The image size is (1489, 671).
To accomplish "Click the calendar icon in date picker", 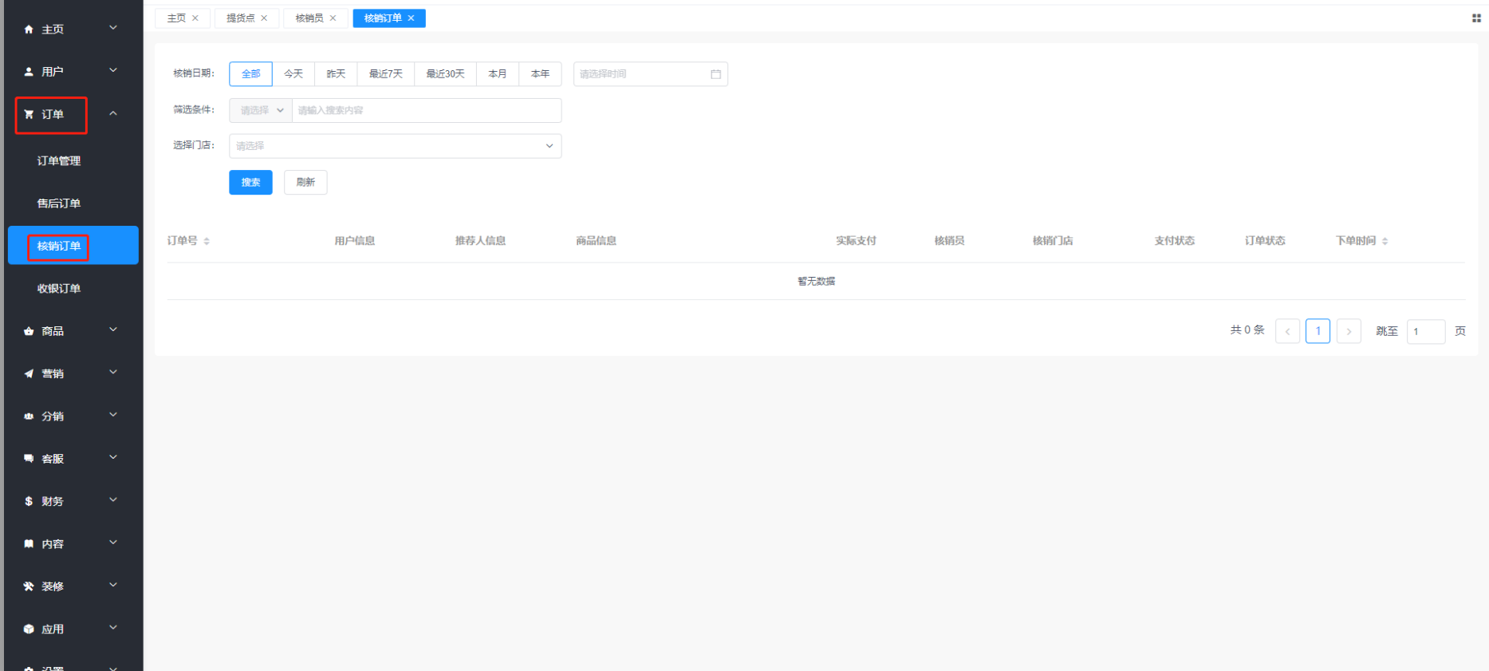I will pyautogui.click(x=715, y=74).
